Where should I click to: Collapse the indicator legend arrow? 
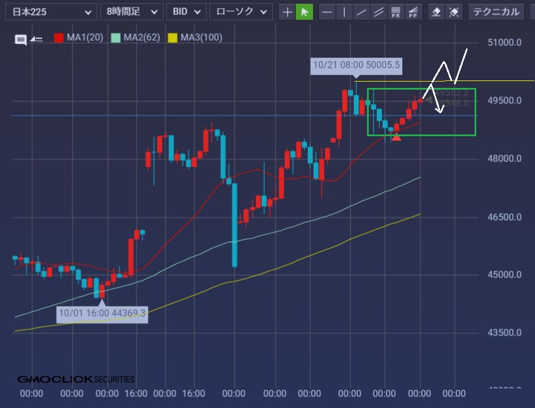pos(36,39)
